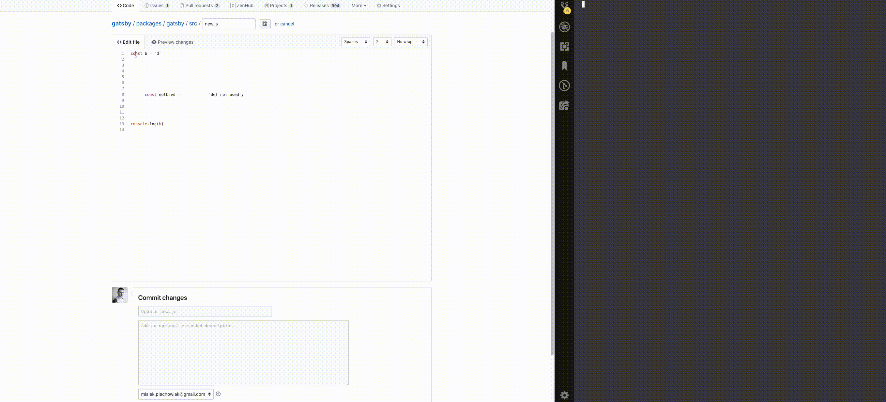Click the debug (crossed-out bug) sidebar icon
Image resolution: width=886 pixels, height=402 pixels.
tap(564, 27)
